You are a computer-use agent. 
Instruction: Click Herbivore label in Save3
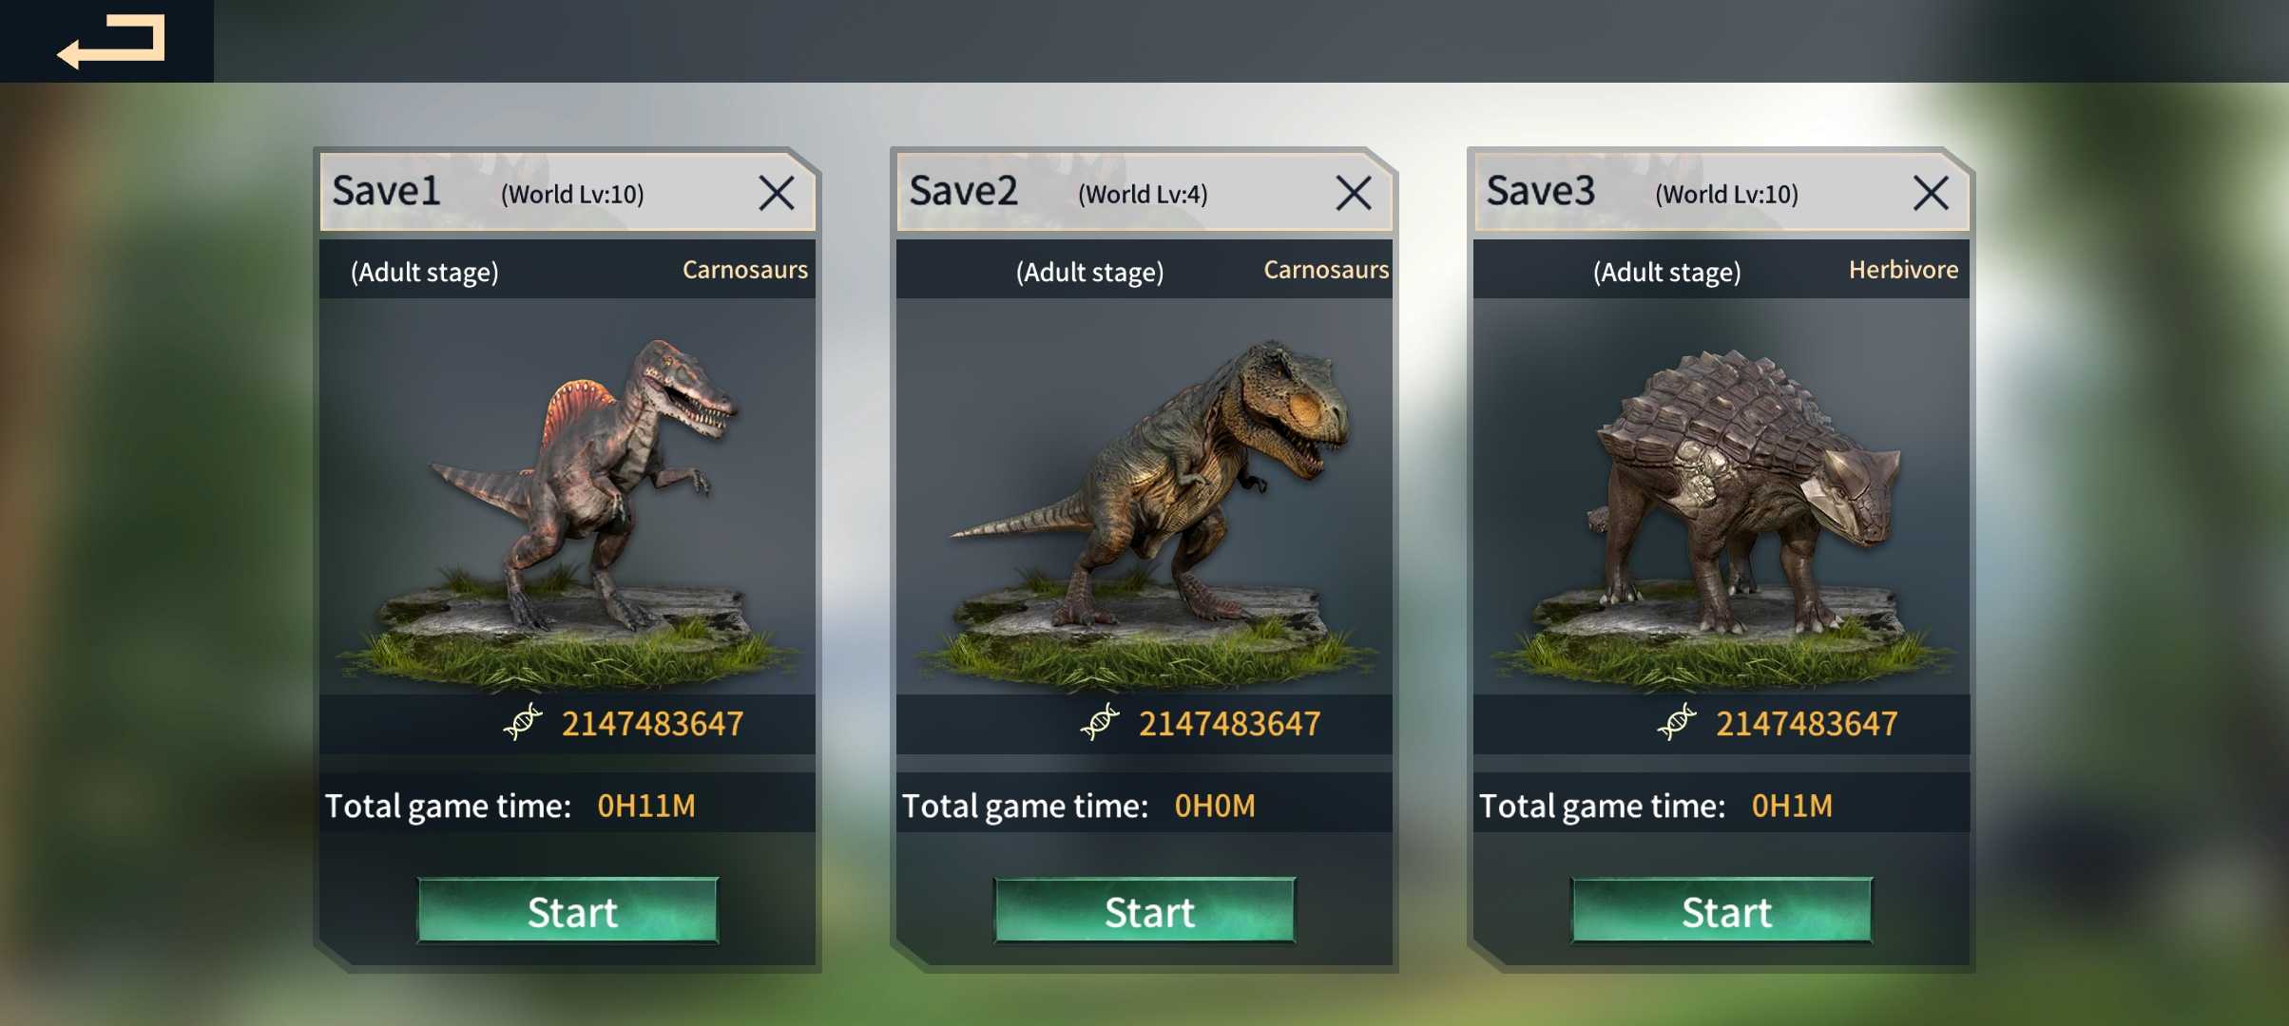(1903, 270)
